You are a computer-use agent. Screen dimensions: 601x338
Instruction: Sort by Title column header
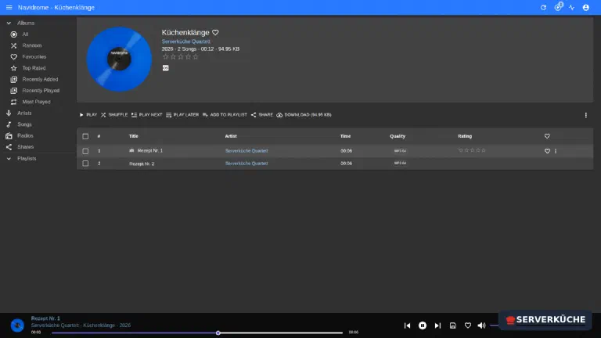[x=133, y=136]
